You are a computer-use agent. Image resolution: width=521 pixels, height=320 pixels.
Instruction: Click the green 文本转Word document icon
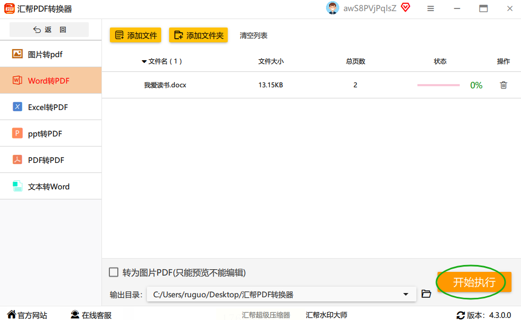(x=17, y=186)
